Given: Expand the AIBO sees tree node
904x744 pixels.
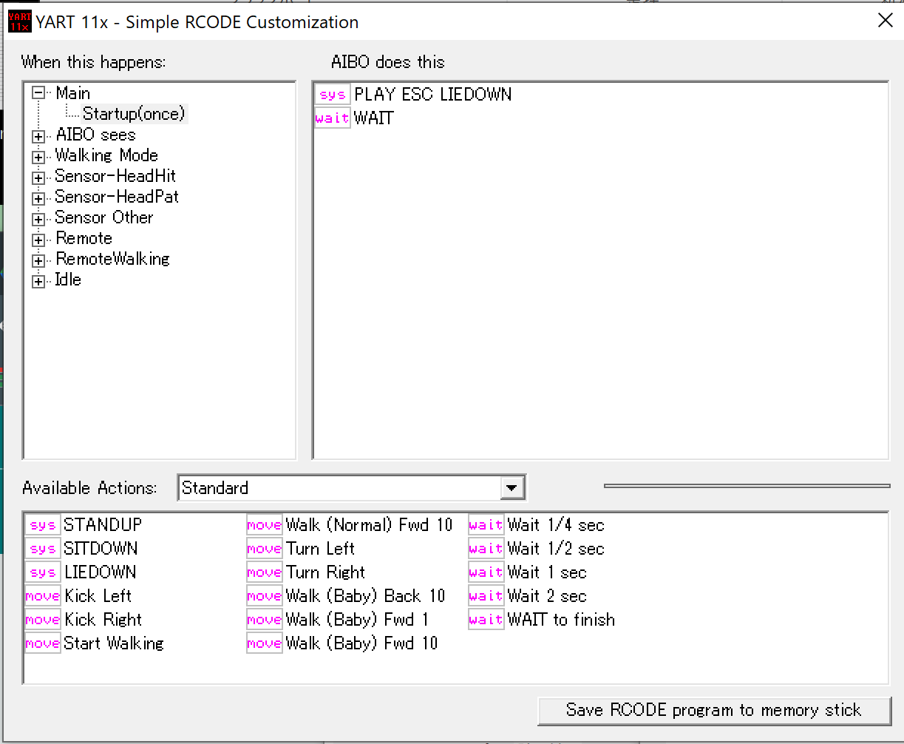Looking at the screenshot, I should pyautogui.click(x=39, y=136).
